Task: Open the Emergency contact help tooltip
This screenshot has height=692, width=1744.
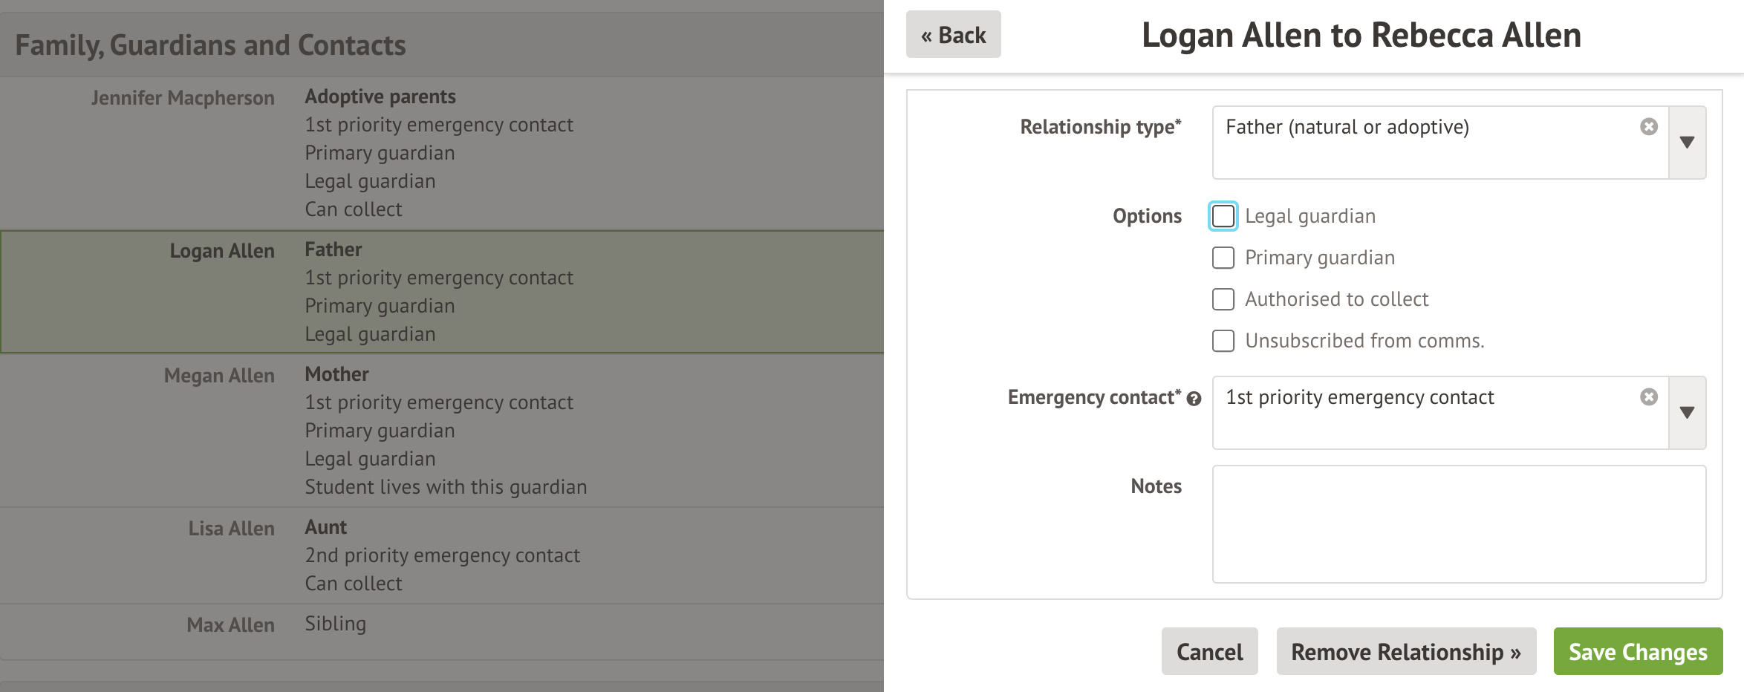Action: pos(1194,399)
